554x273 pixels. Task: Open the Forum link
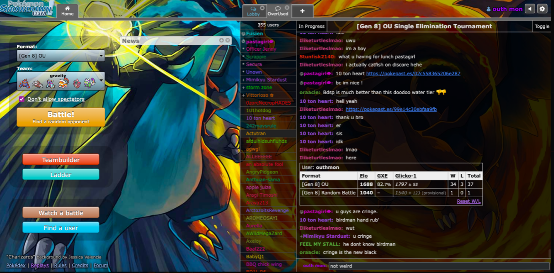(101, 265)
